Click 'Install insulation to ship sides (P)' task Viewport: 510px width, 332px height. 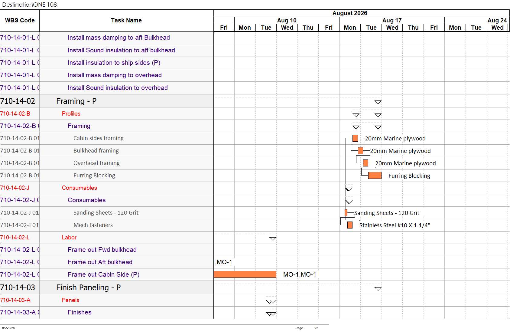click(x=114, y=63)
